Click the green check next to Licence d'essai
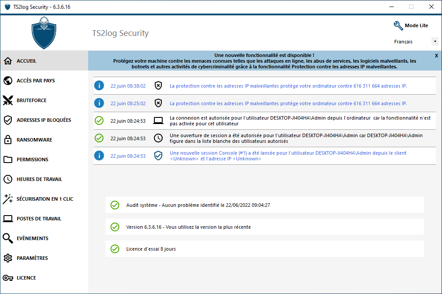 [x=115, y=249]
